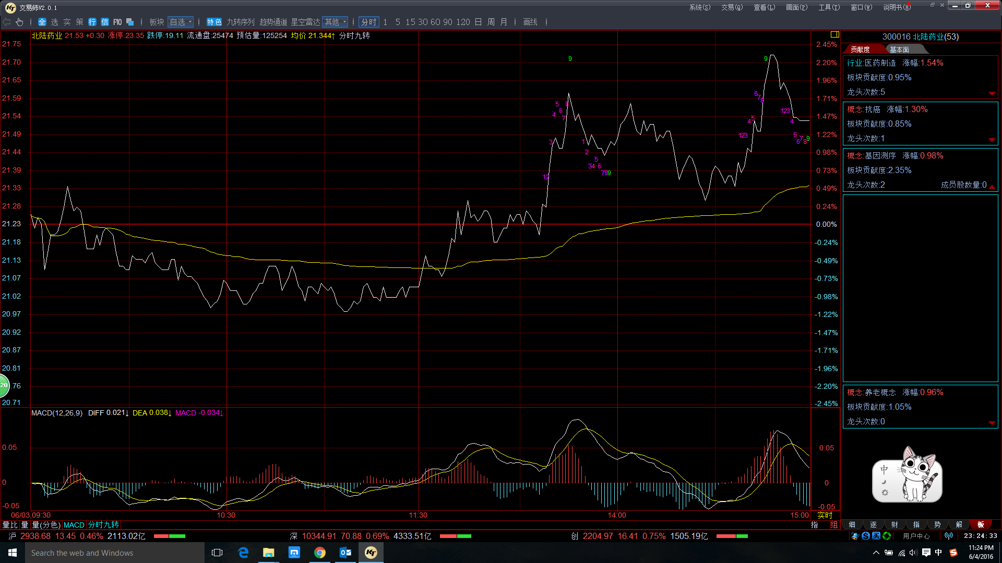Click the blue 行 quotes icon
Screen dimensions: 1002x563
point(92,22)
